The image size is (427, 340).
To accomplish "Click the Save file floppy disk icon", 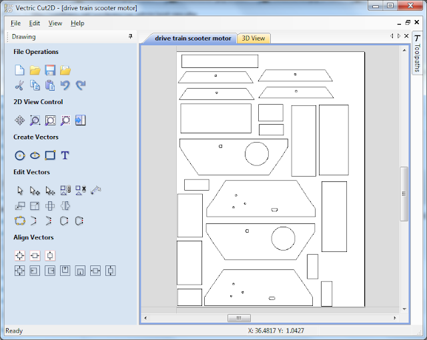I will 50,70.
